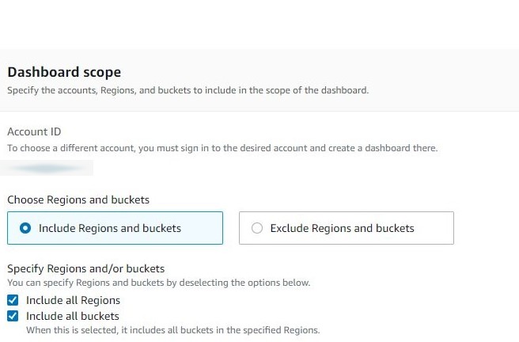
Task: Select the Include Regions and buckets radio button
Action: click(x=25, y=228)
